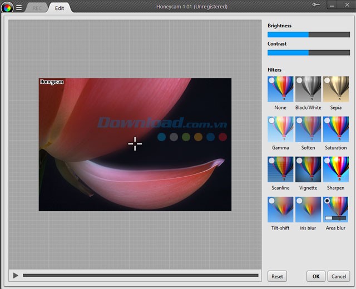Image resolution: width=356 pixels, height=289 pixels.
Task: Click the Brightness slider bar
Action: point(309,34)
